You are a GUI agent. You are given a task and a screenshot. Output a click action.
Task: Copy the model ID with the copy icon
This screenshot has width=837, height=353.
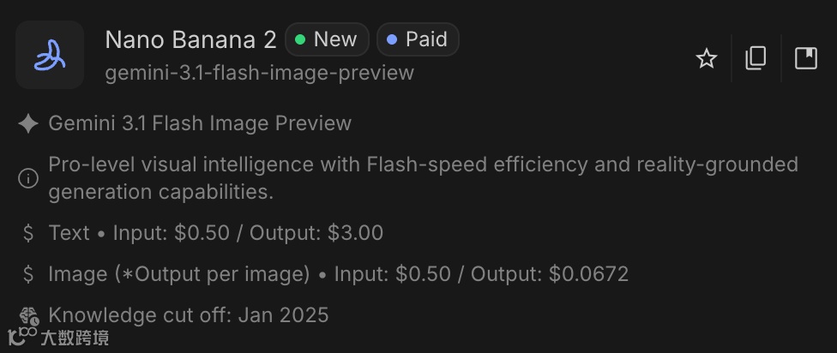coord(756,58)
